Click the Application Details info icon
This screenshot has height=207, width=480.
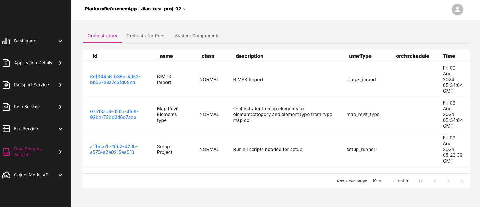(6, 63)
